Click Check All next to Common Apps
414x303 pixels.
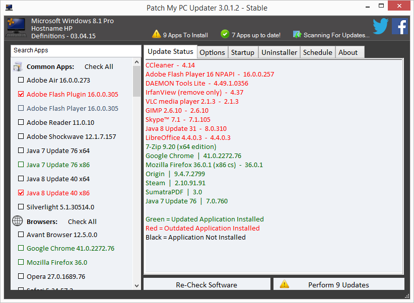99,67
